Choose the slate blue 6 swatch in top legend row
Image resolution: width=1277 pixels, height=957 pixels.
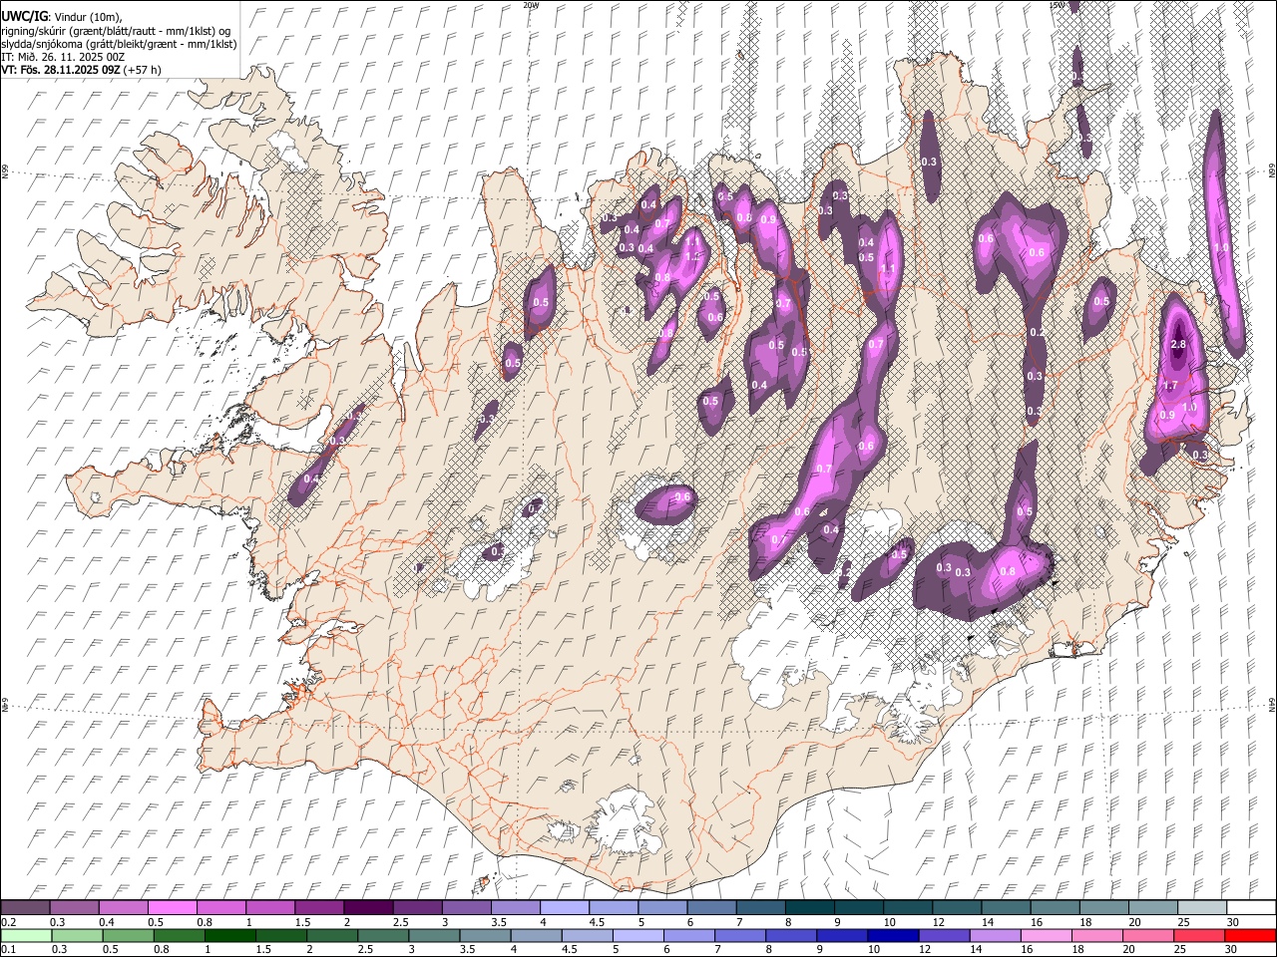pyautogui.click(x=711, y=907)
